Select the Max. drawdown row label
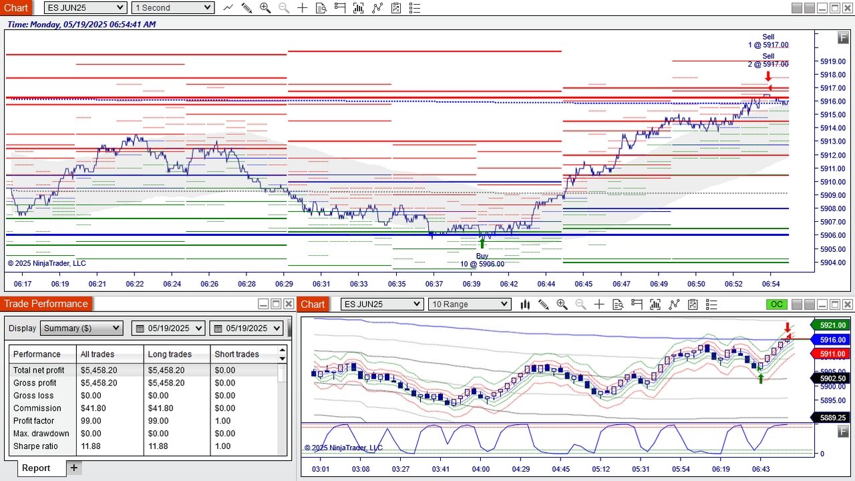 pyautogui.click(x=41, y=434)
